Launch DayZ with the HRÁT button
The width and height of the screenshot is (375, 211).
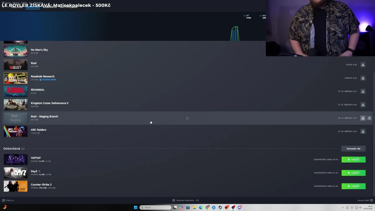(353, 173)
